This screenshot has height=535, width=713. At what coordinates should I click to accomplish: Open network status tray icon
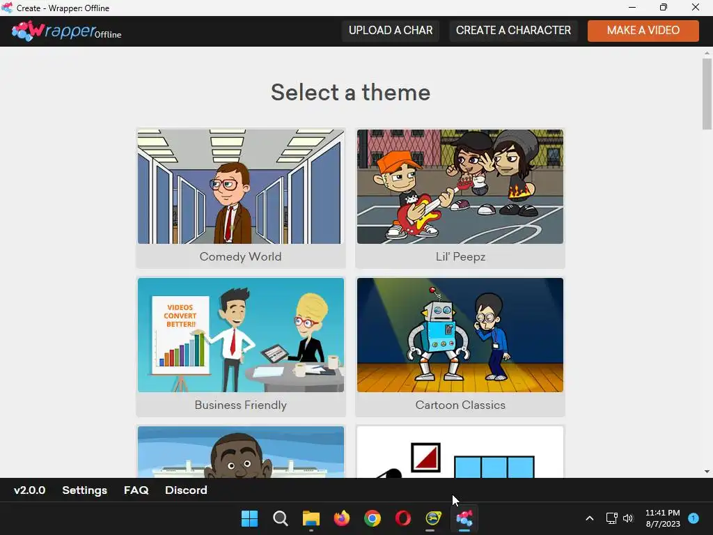611,518
